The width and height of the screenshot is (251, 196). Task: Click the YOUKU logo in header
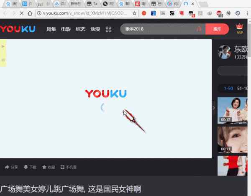[18, 29]
